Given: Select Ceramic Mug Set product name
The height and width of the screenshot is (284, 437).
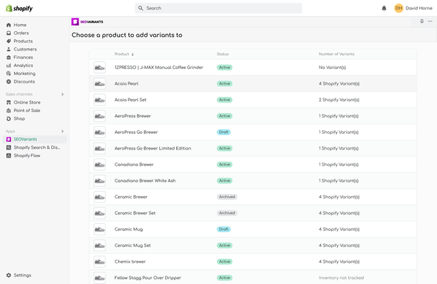Looking at the screenshot, I should click(x=132, y=245).
